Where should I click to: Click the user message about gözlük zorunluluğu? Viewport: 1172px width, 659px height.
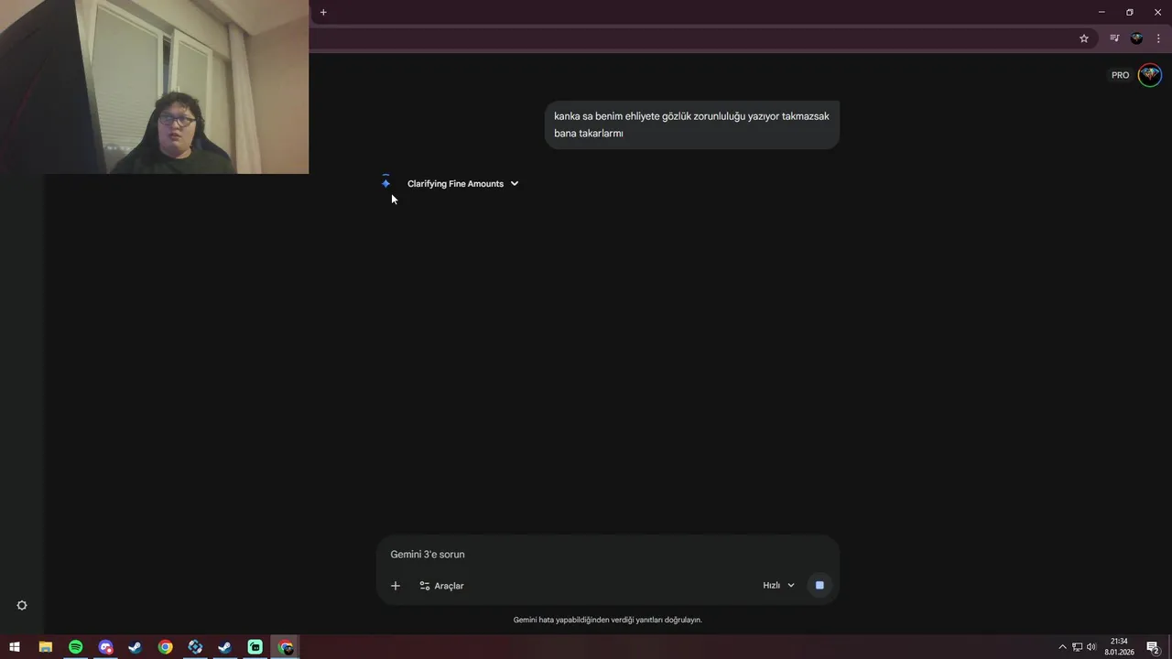click(692, 124)
